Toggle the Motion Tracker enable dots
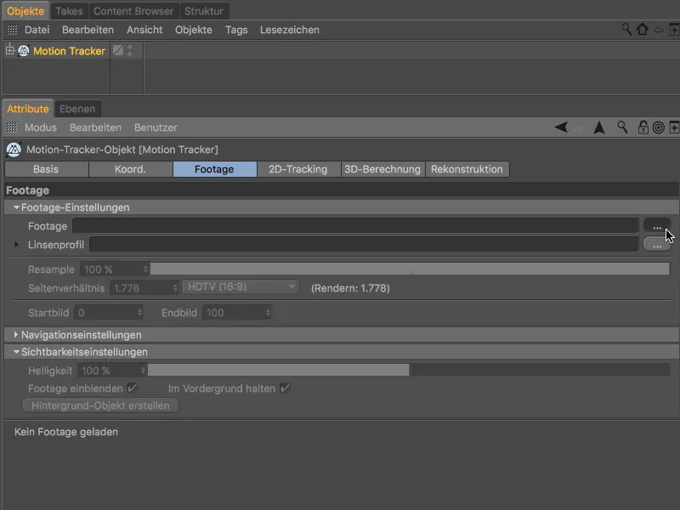 (129, 50)
